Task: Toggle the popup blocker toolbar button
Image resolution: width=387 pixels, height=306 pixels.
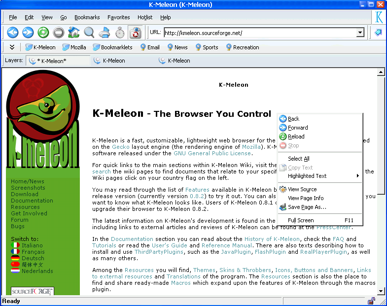Action: tap(135, 33)
